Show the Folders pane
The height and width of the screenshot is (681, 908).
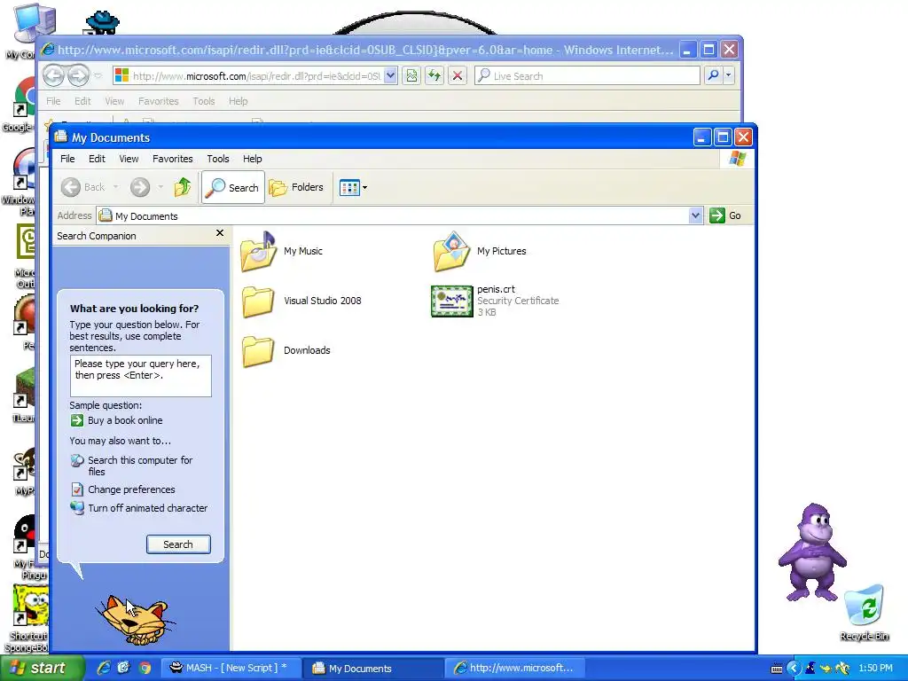point(296,187)
